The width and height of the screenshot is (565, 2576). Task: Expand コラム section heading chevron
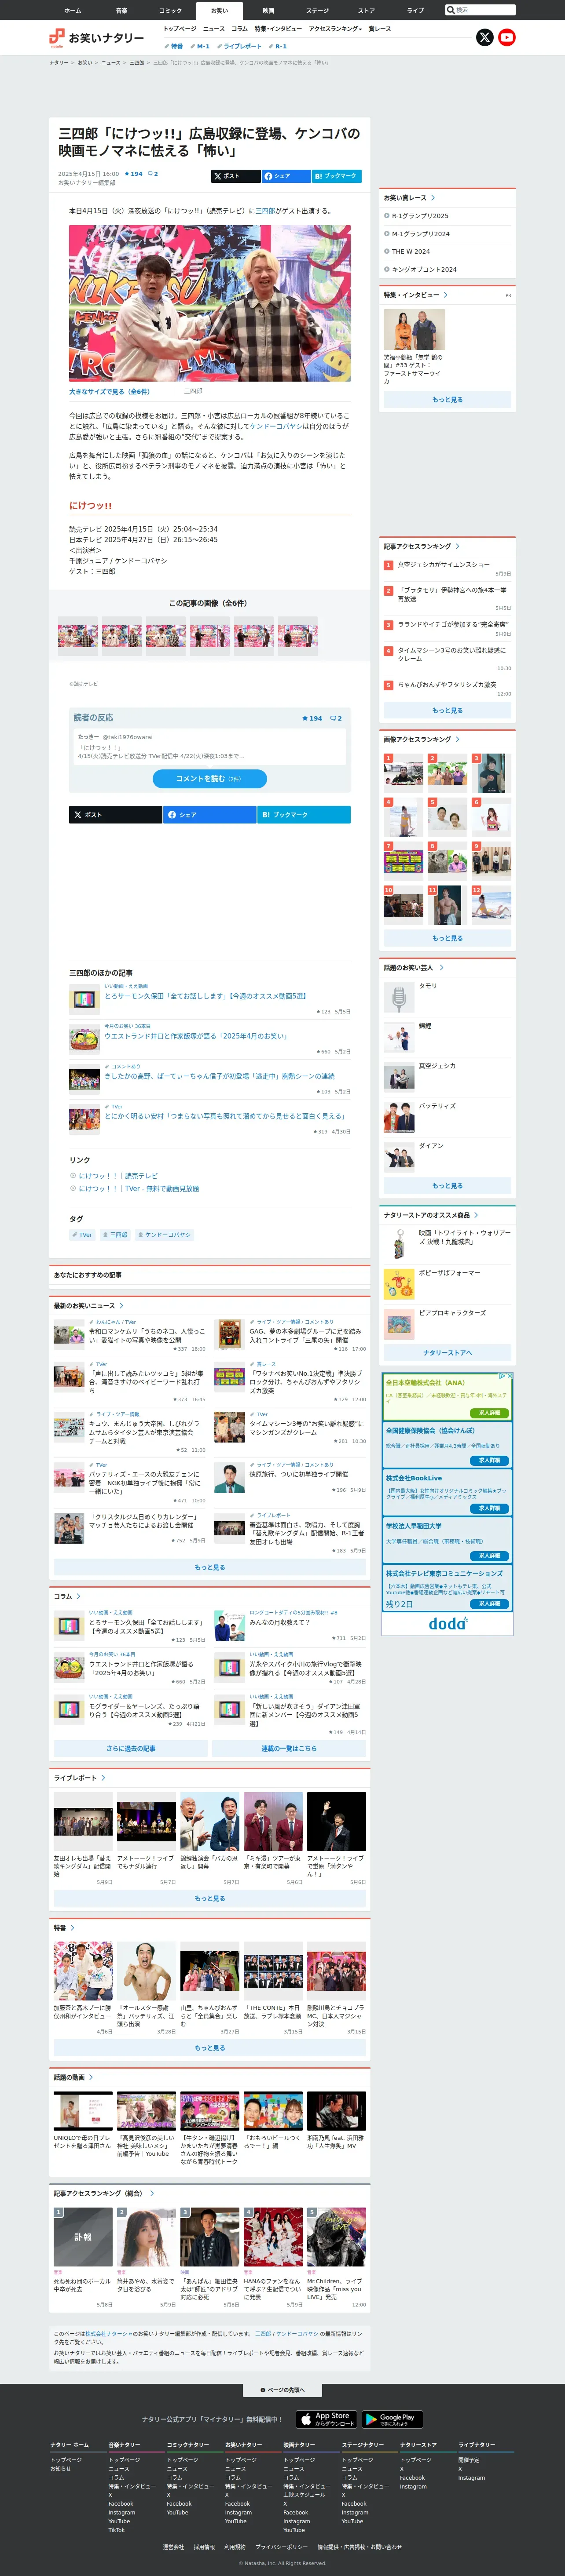click(x=78, y=1596)
